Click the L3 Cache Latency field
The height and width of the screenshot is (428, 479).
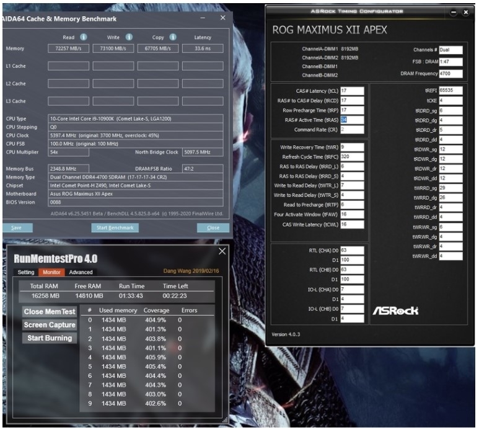203,101
